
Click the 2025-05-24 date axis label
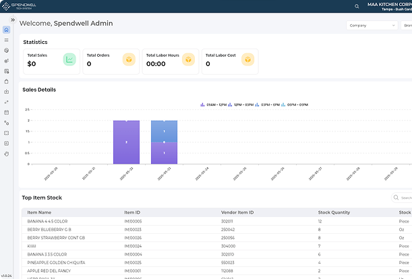click(x=202, y=174)
